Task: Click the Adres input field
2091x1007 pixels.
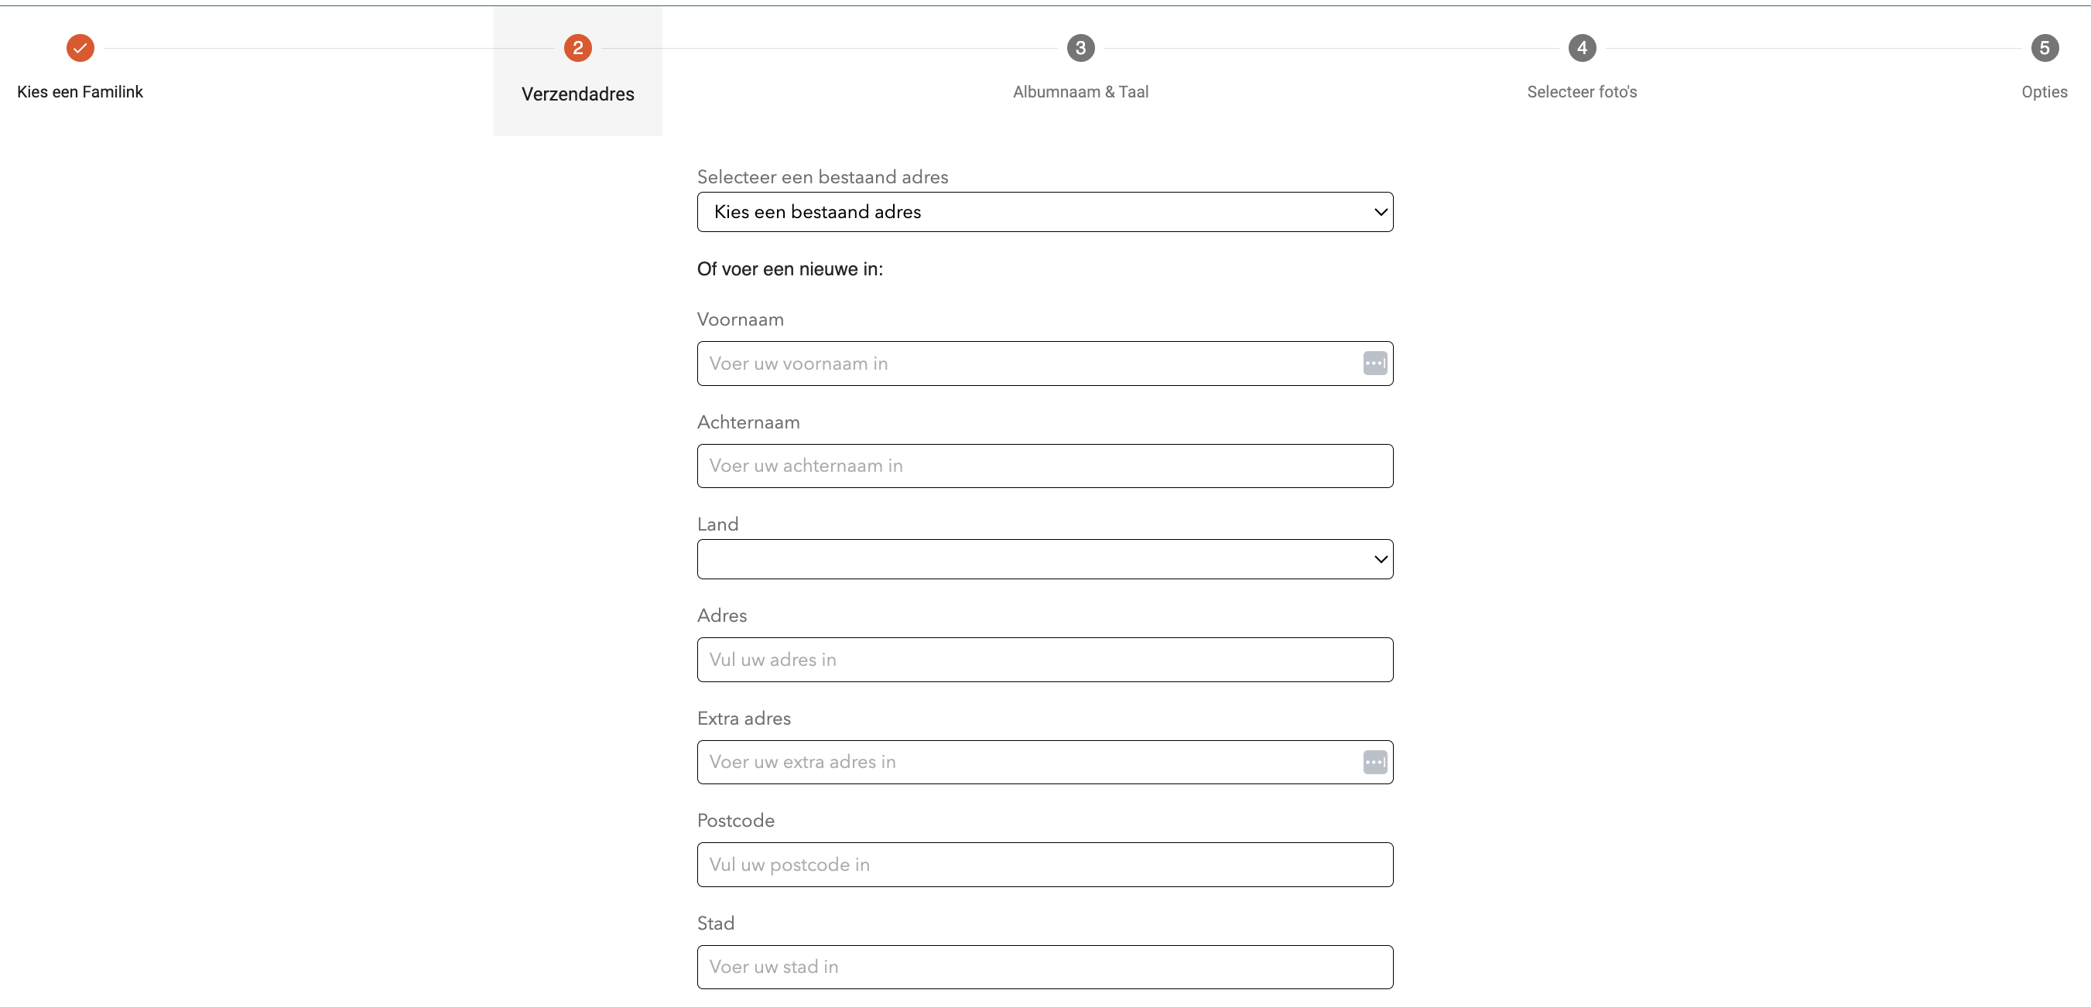Action: 1045,660
